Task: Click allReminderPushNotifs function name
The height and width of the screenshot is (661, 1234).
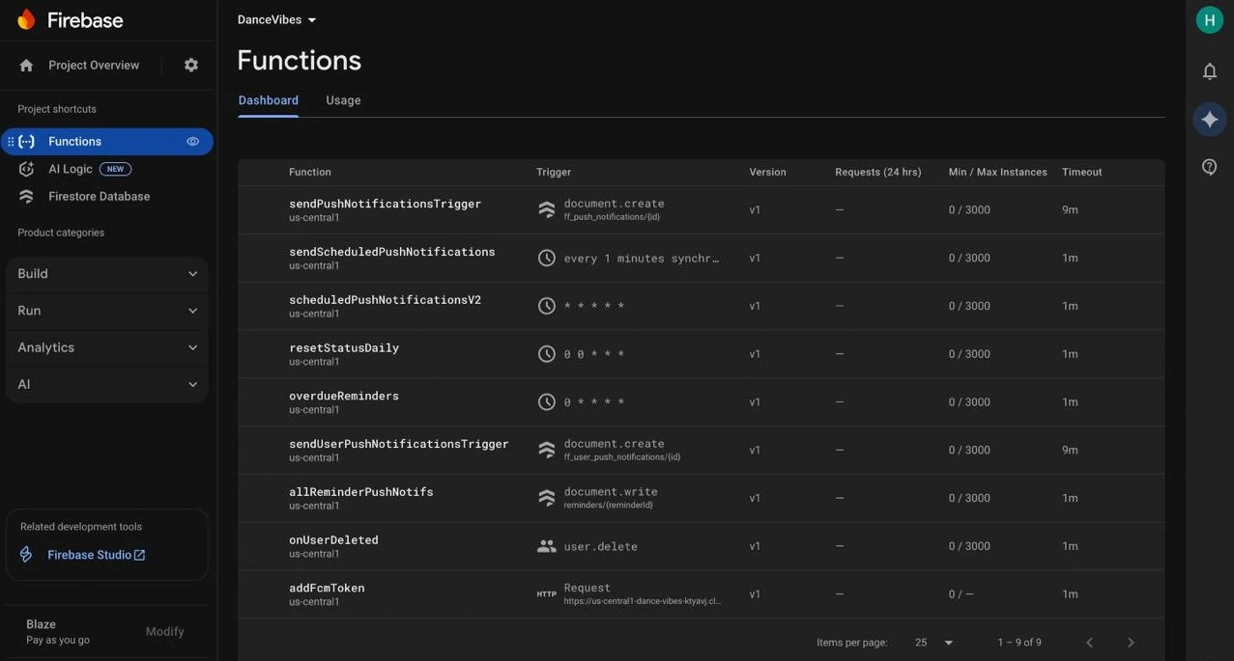Action: 361,492
